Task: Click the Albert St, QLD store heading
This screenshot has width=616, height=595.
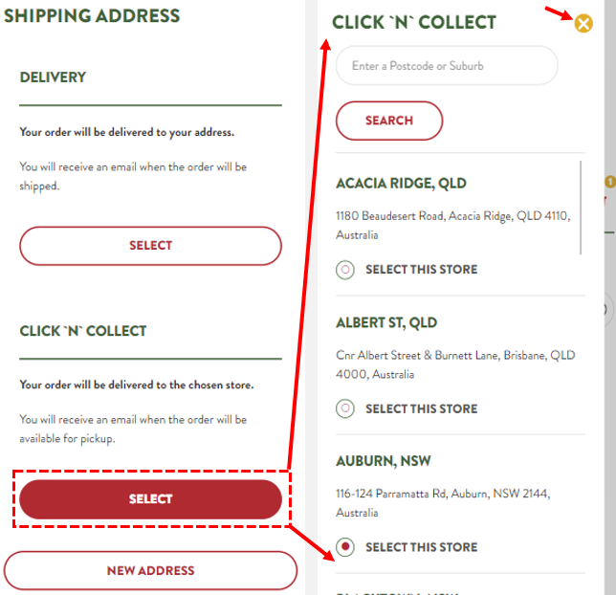Action: (x=386, y=323)
